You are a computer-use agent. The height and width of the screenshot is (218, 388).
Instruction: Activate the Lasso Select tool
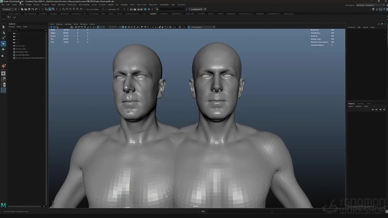pos(3,32)
